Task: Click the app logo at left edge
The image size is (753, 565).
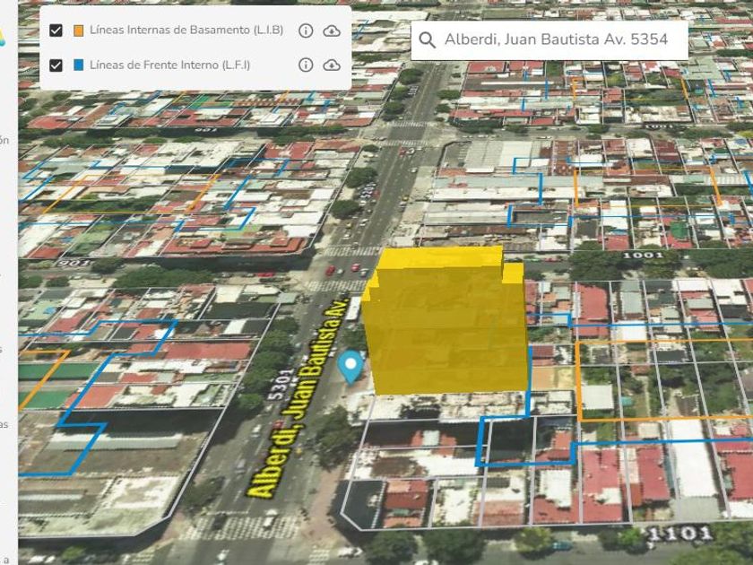Action: click(3, 36)
